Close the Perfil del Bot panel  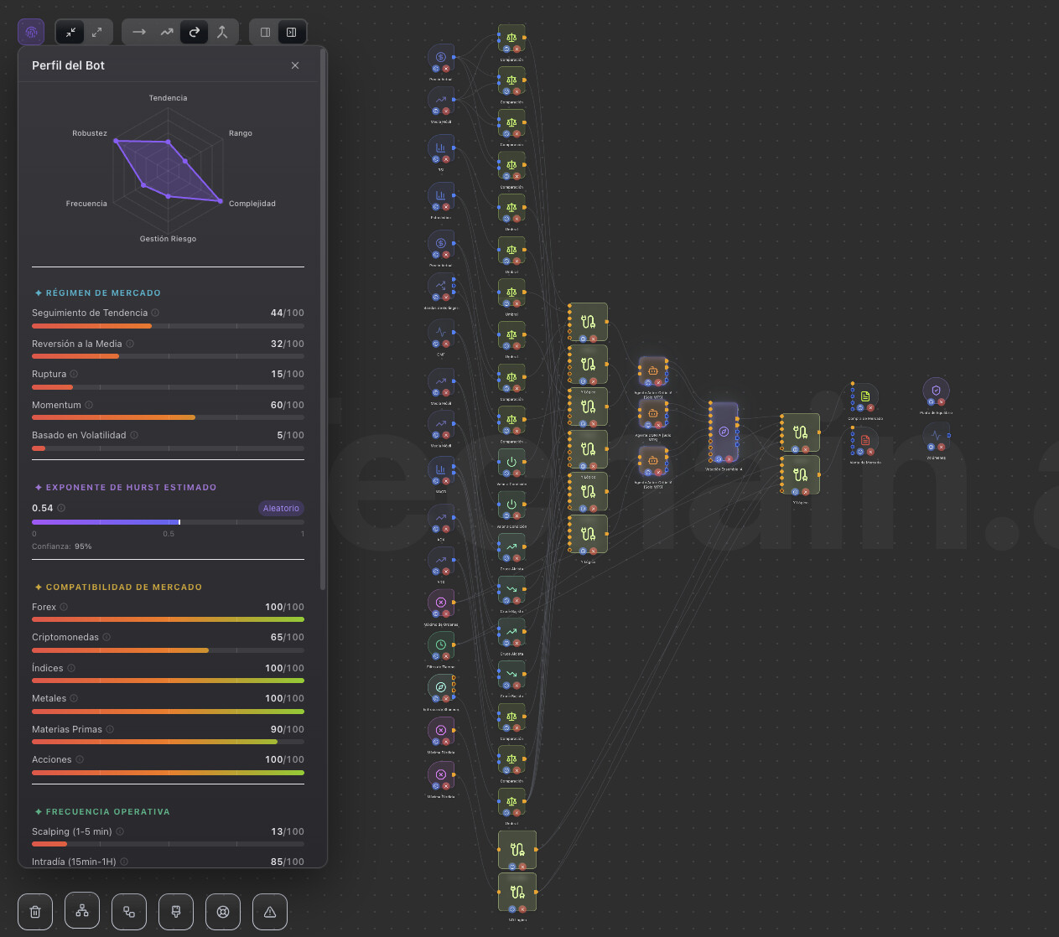point(295,65)
